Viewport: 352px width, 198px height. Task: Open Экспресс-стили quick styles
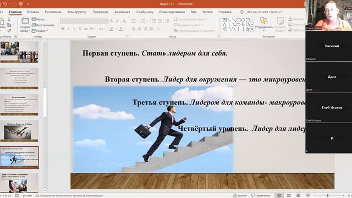pyautogui.click(x=280, y=24)
